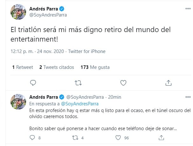The height and width of the screenshot is (146, 193).
Task: Click the 20min timestamp on the reply
Action: (115, 97)
